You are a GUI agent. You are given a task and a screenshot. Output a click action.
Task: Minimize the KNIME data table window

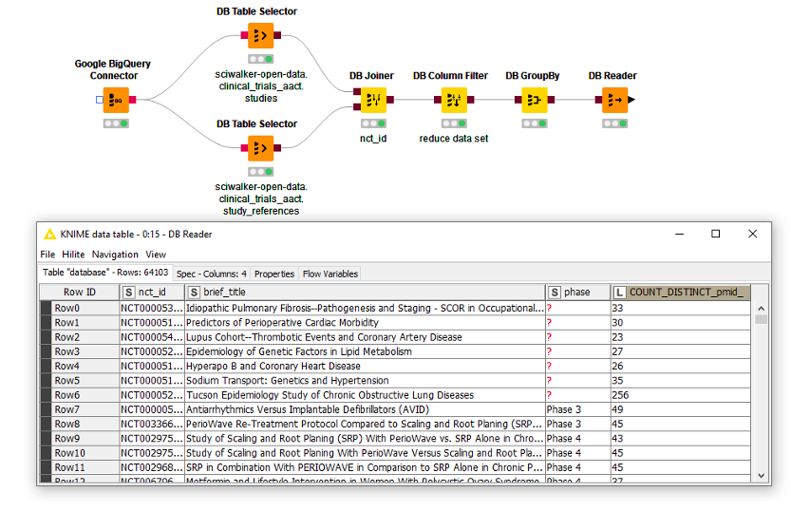click(x=680, y=234)
